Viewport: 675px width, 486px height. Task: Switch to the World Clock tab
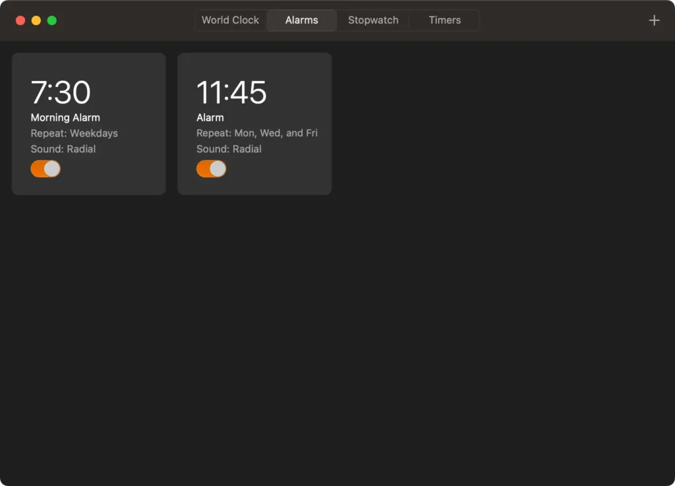(x=230, y=20)
